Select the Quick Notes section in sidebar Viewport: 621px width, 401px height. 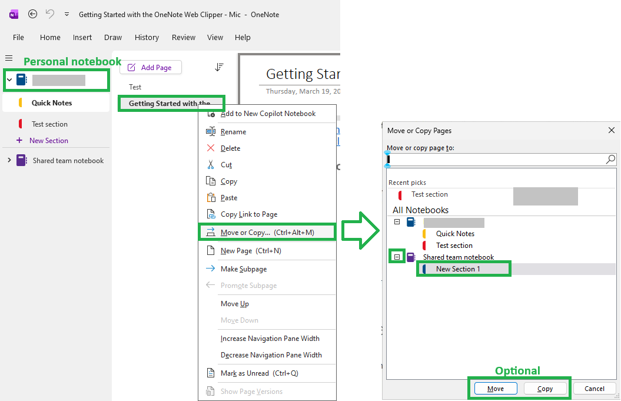tap(56, 102)
